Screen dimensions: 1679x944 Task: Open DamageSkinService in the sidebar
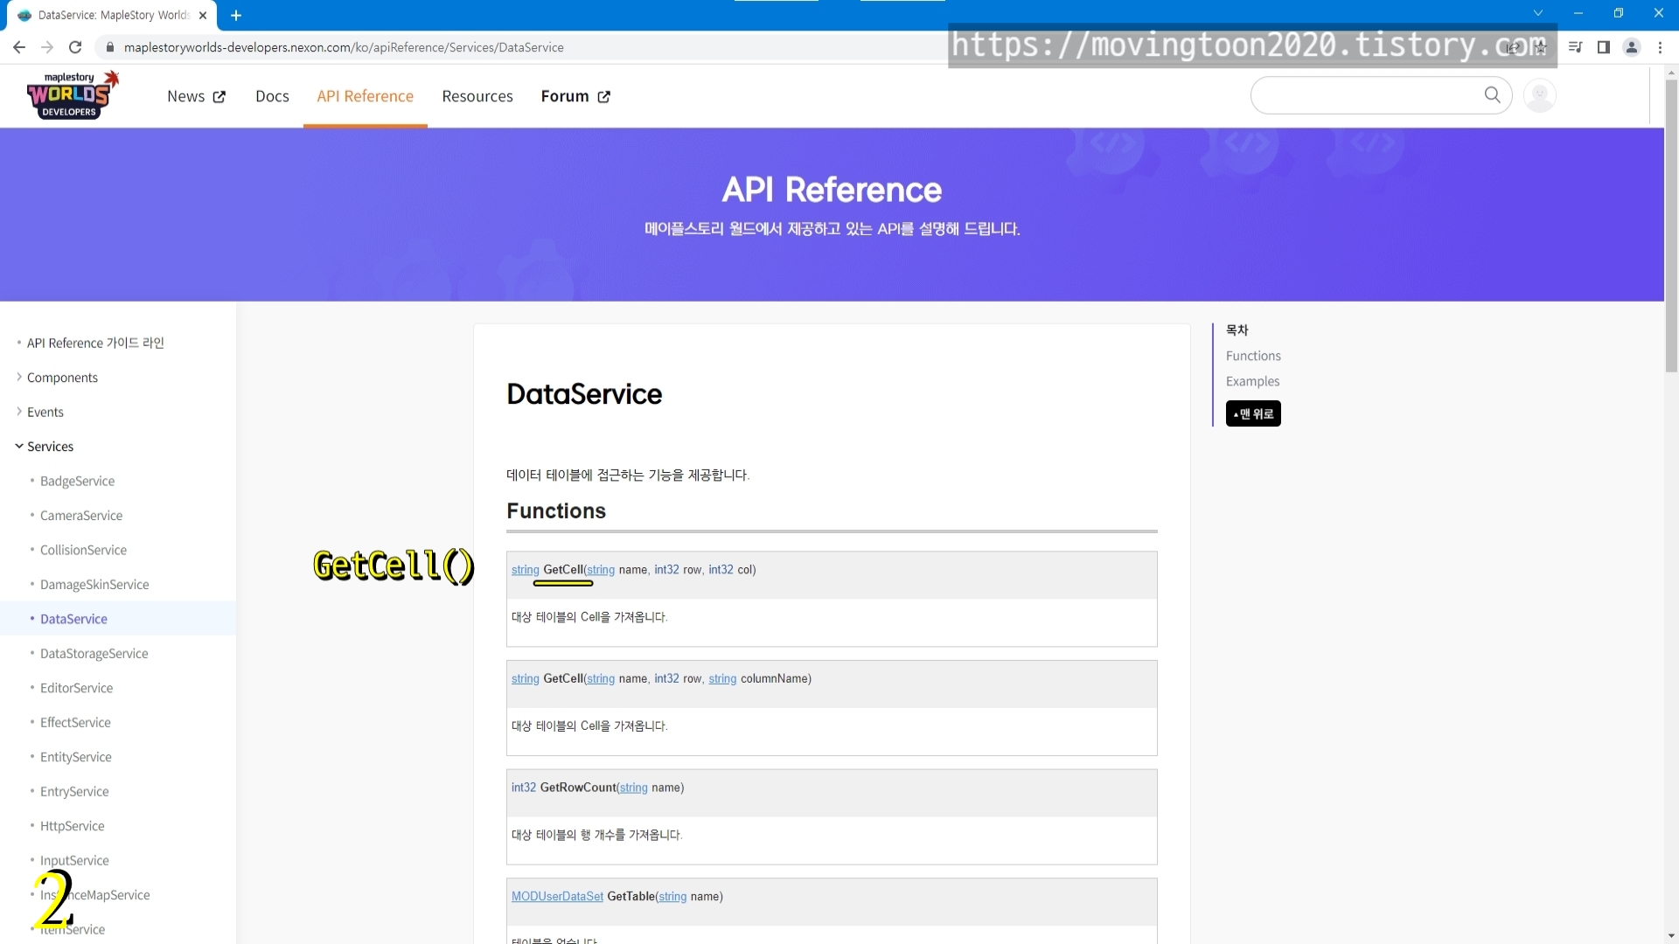tap(94, 585)
